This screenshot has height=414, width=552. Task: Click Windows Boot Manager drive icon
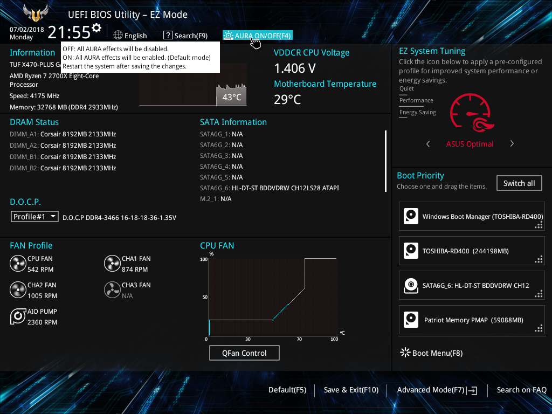click(411, 216)
